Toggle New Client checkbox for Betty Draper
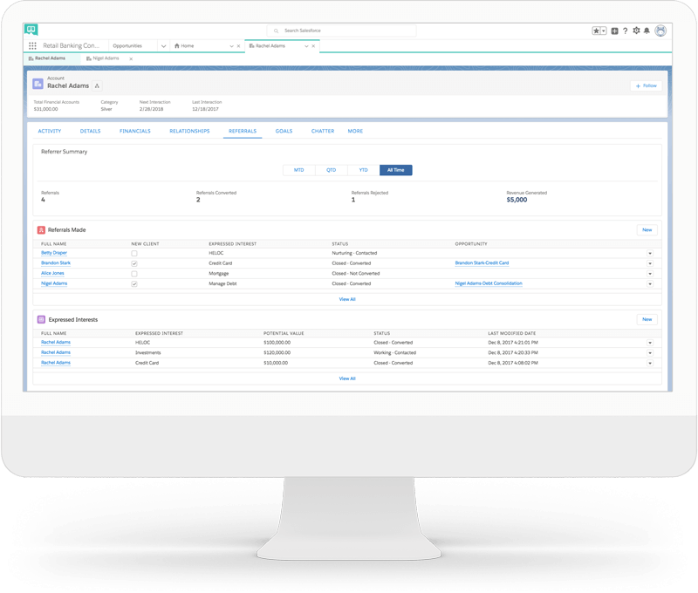This screenshot has width=698, height=593. click(x=133, y=253)
